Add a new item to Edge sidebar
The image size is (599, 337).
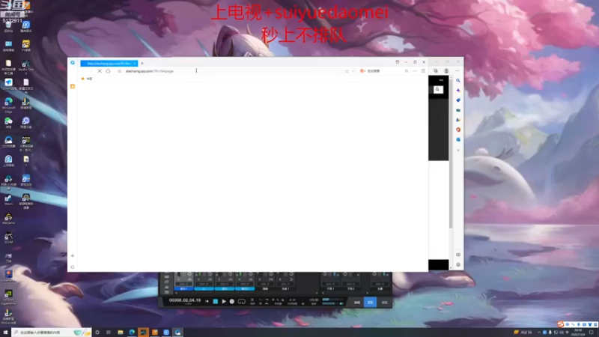458,151
